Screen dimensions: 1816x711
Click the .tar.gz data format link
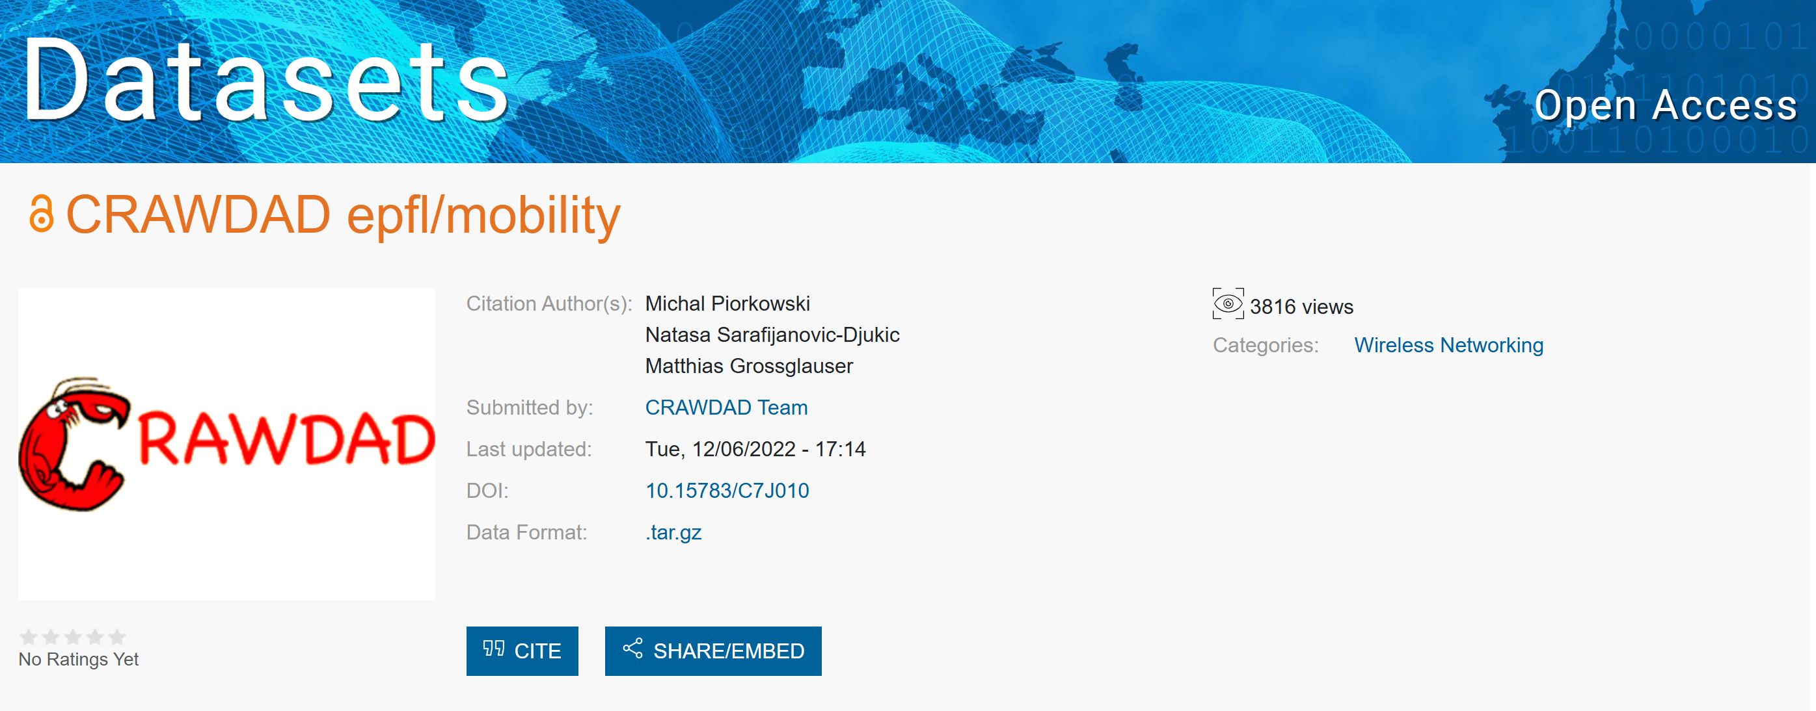click(x=673, y=532)
